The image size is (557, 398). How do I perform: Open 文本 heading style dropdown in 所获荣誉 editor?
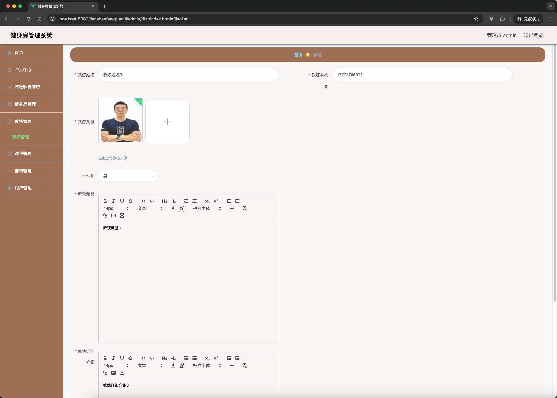pos(150,208)
